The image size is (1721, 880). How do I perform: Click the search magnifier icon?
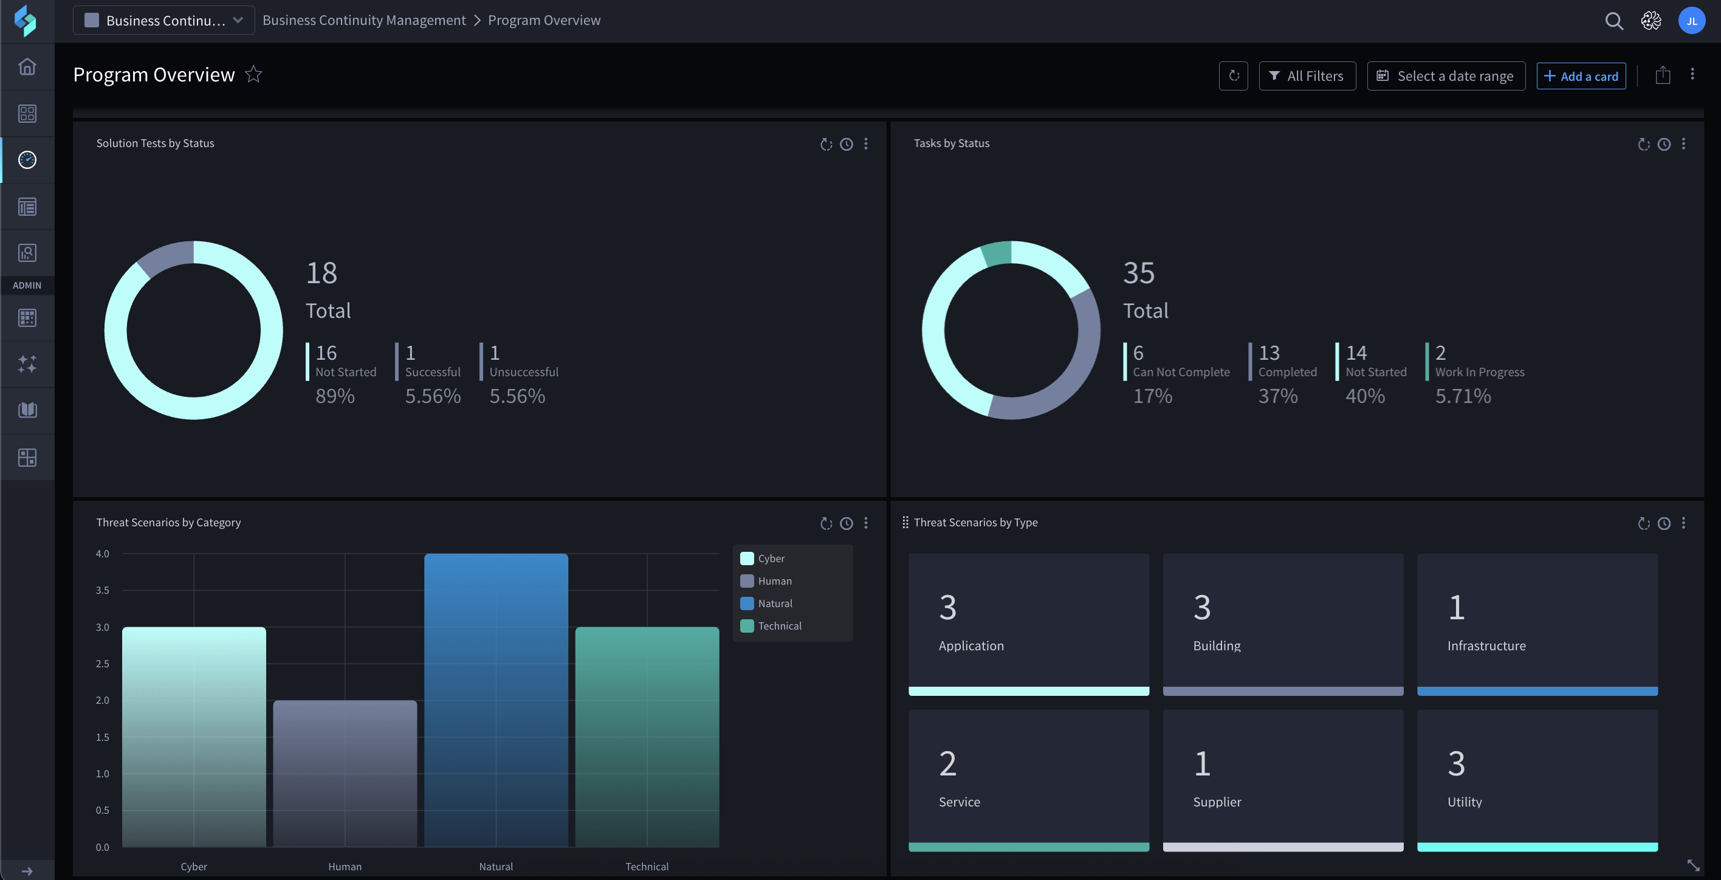1613,21
